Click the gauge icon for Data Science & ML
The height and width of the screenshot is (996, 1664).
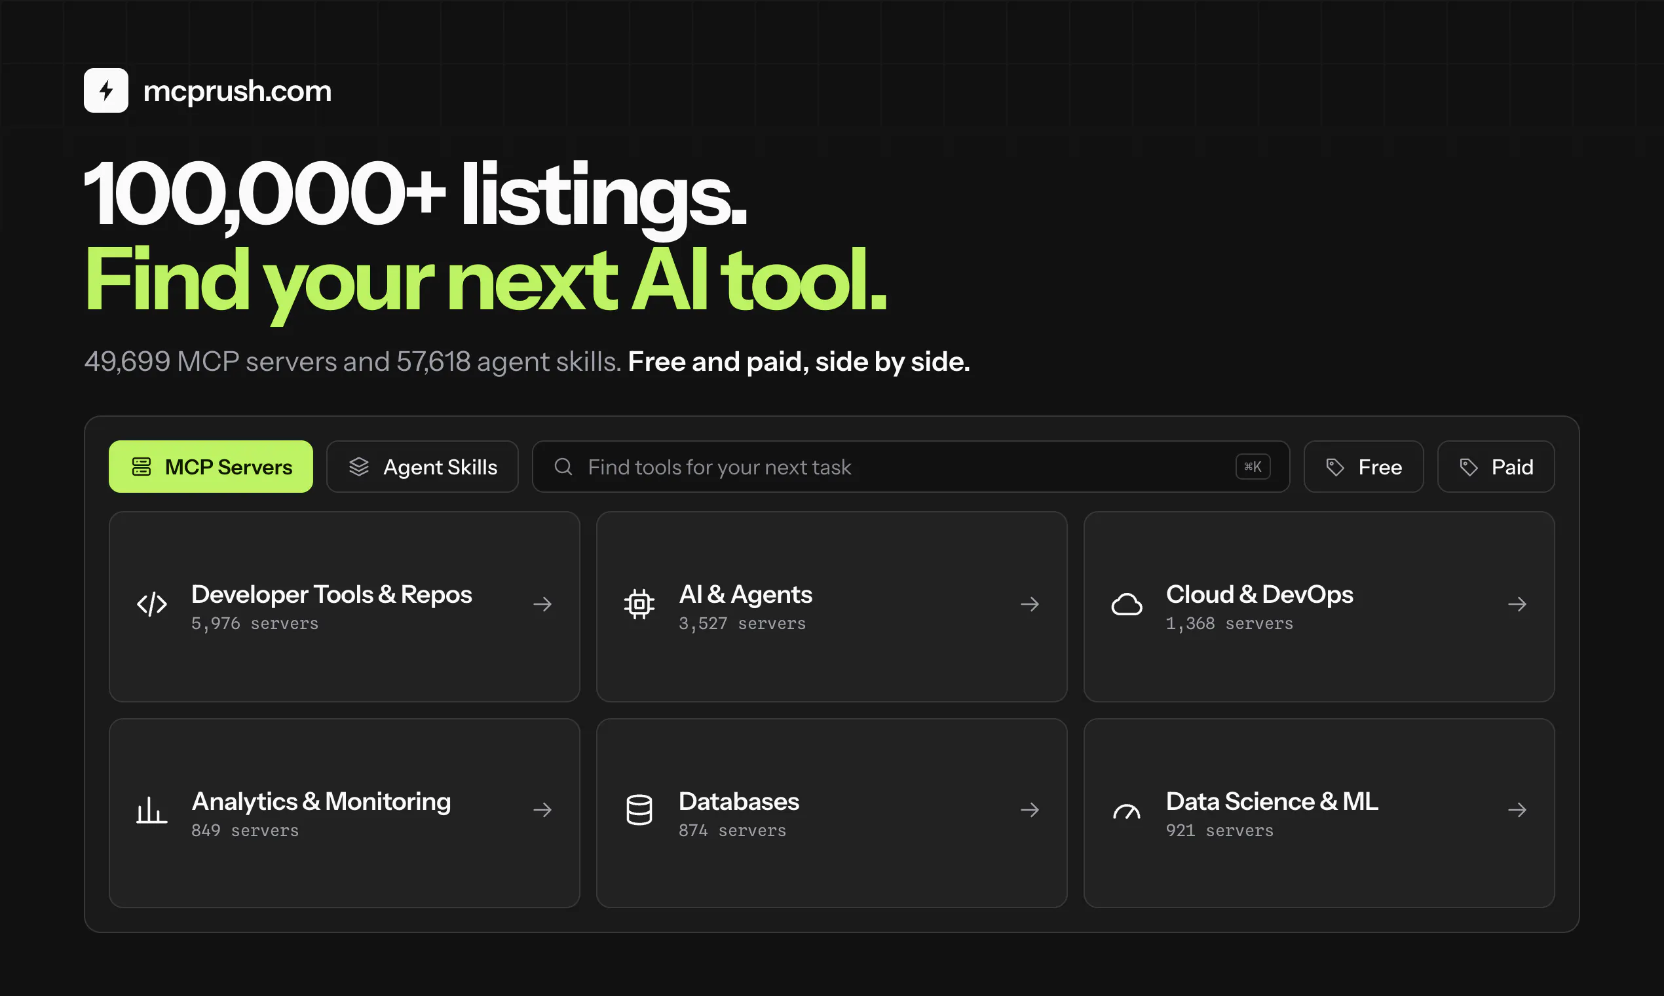1127,811
